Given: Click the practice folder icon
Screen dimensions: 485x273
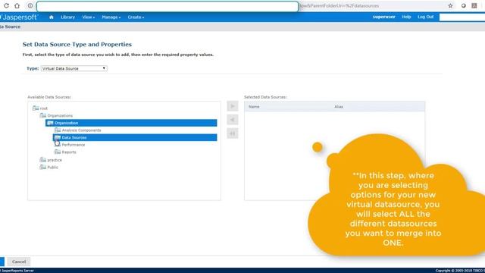Looking at the screenshot, I should coord(43,160).
